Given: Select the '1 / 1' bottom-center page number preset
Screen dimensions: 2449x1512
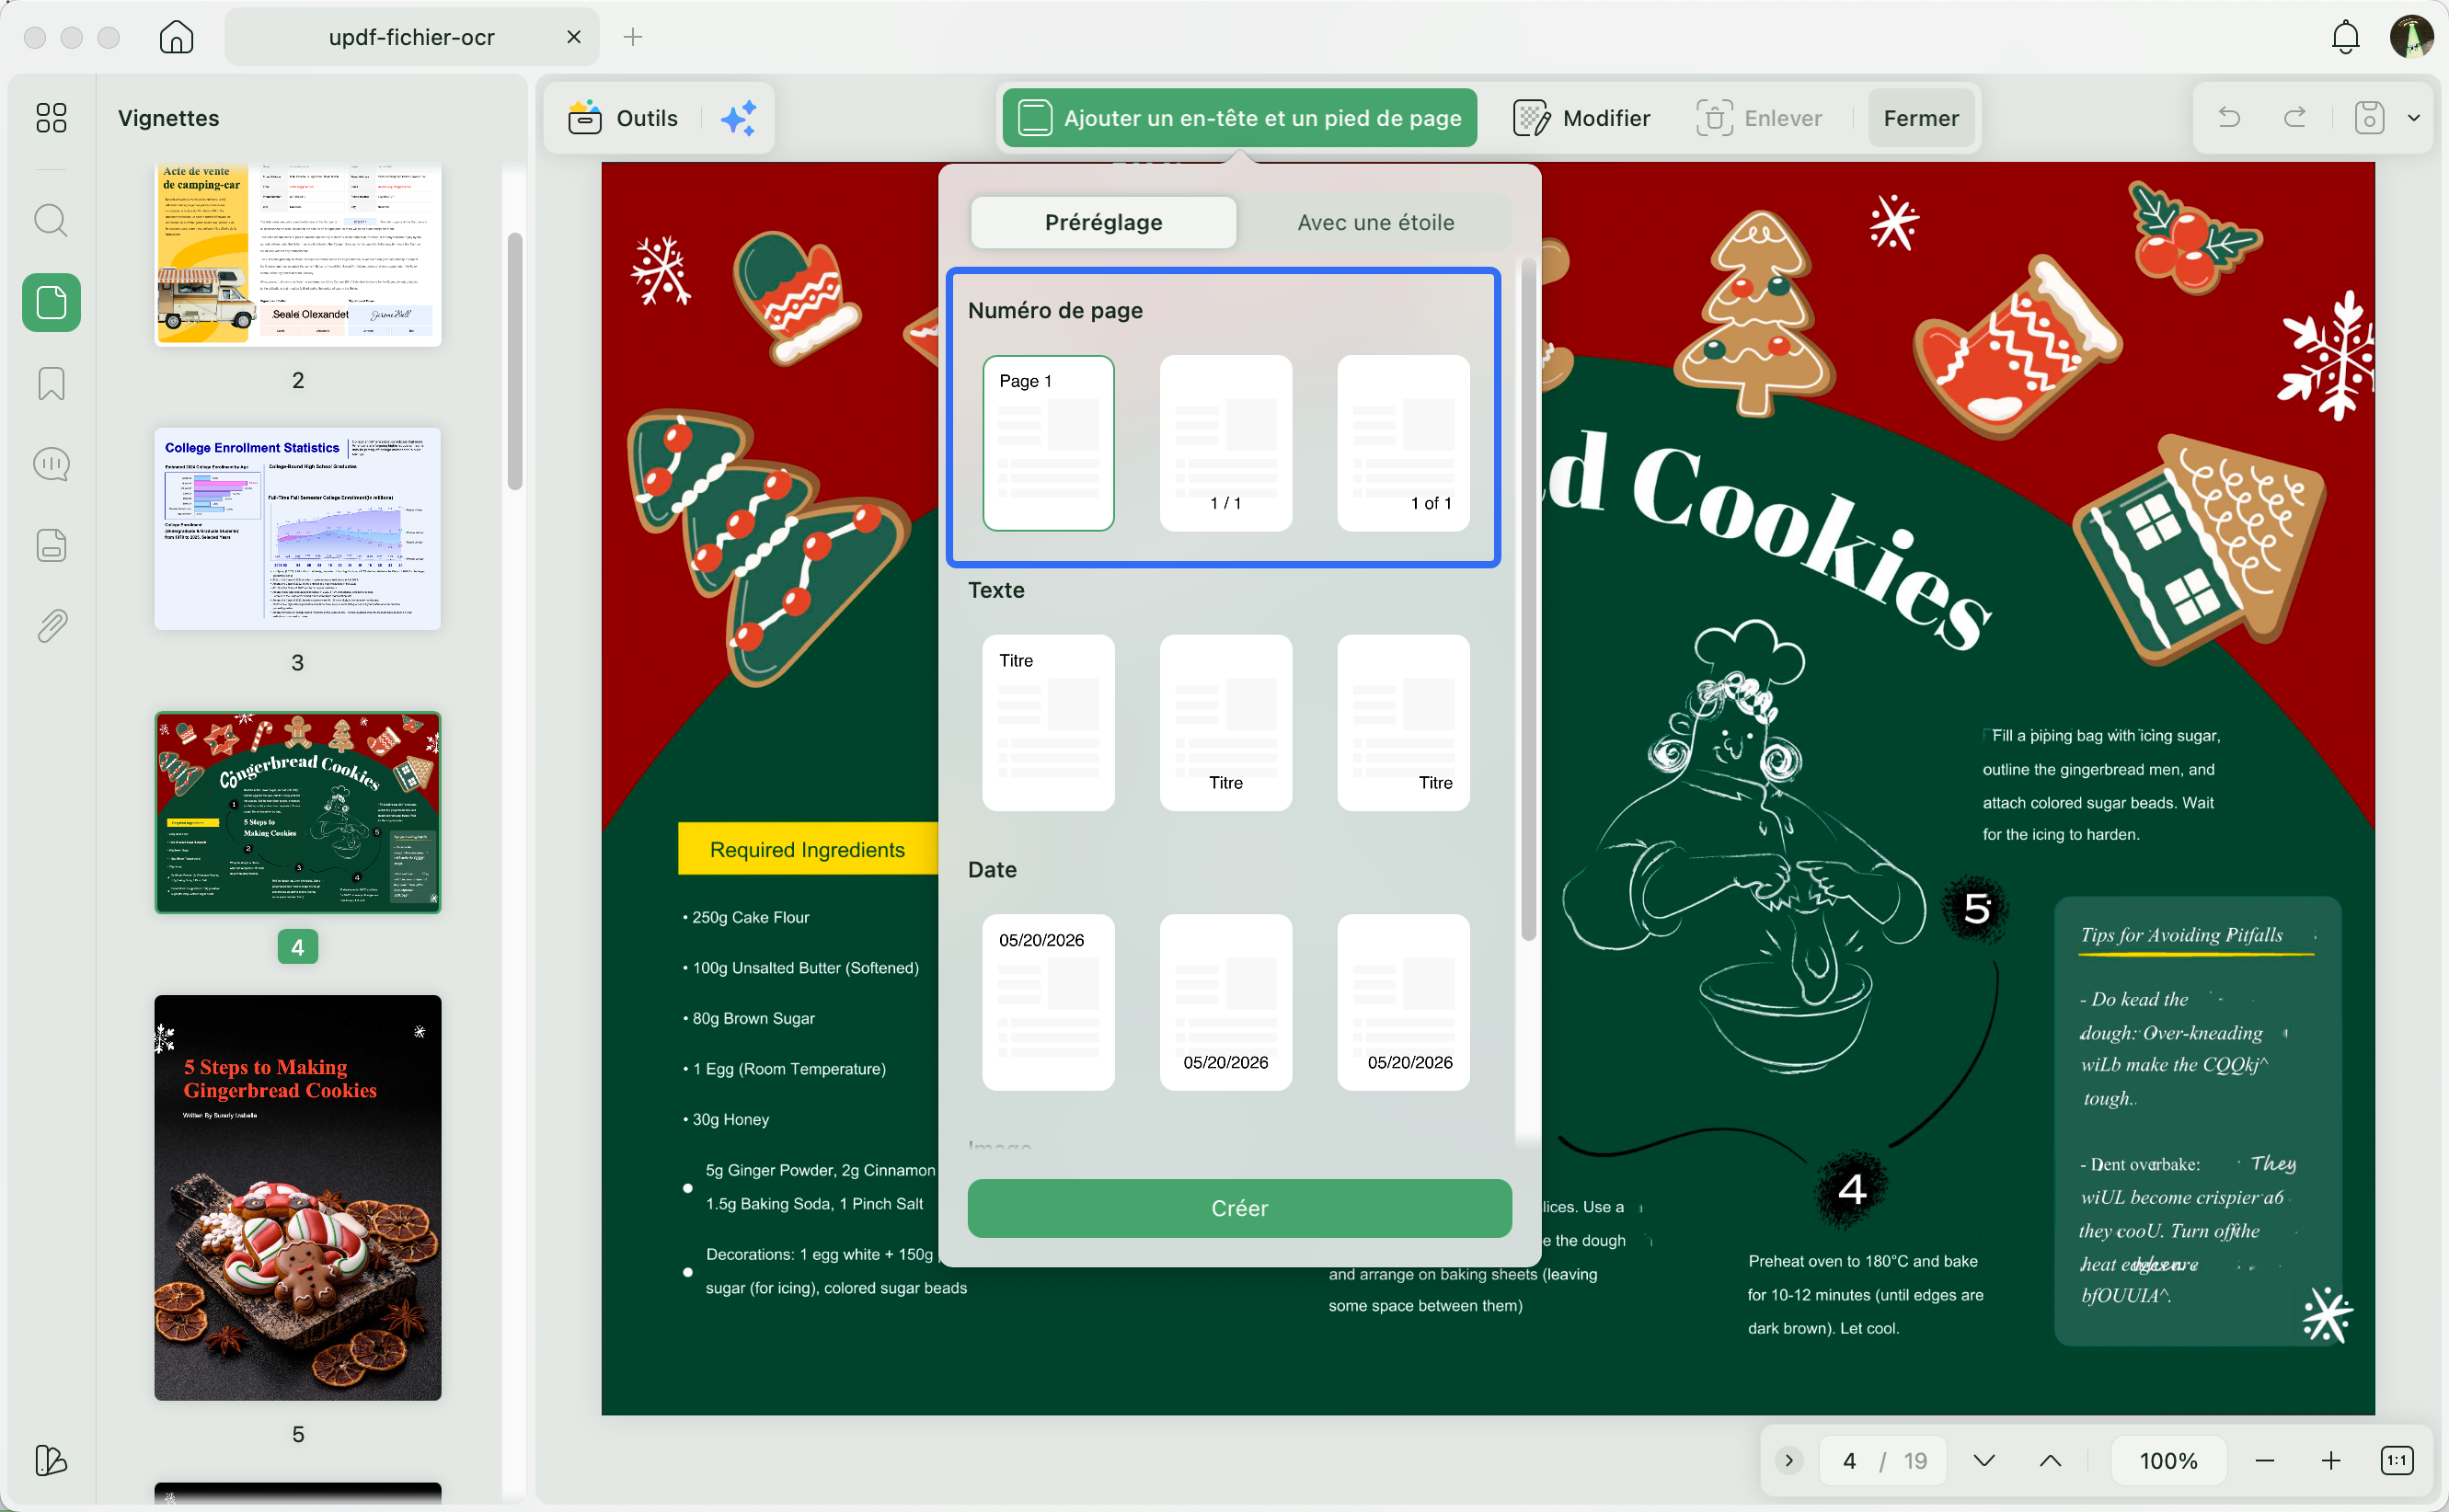Looking at the screenshot, I should pyautogui.click(x=1225, y=443).
